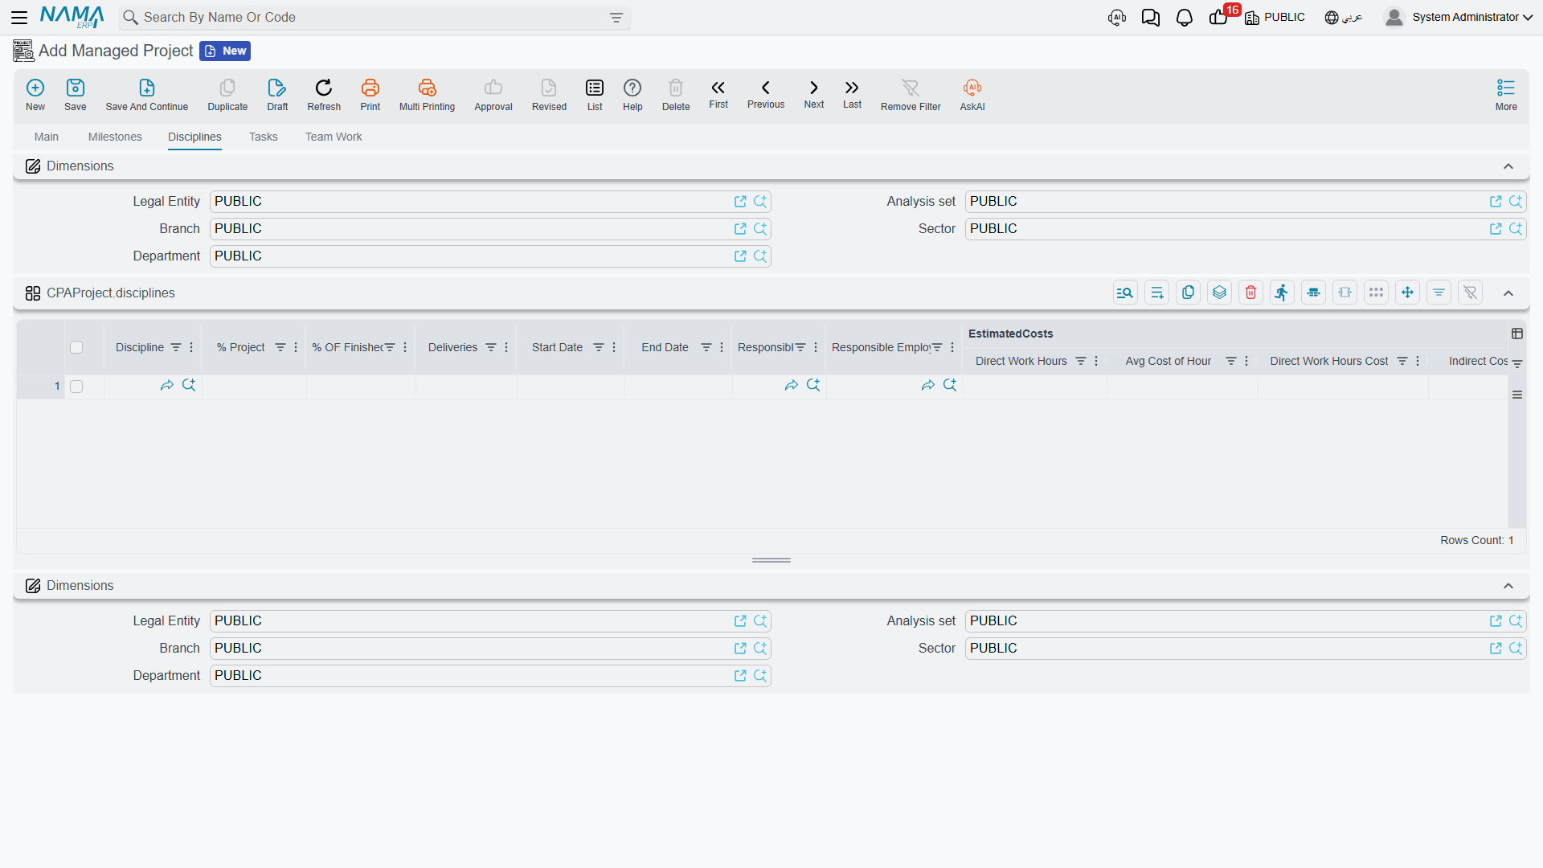This screenshot has width=1543, height=868.
Task: Click Save And Continue
Action: point(147,95)
